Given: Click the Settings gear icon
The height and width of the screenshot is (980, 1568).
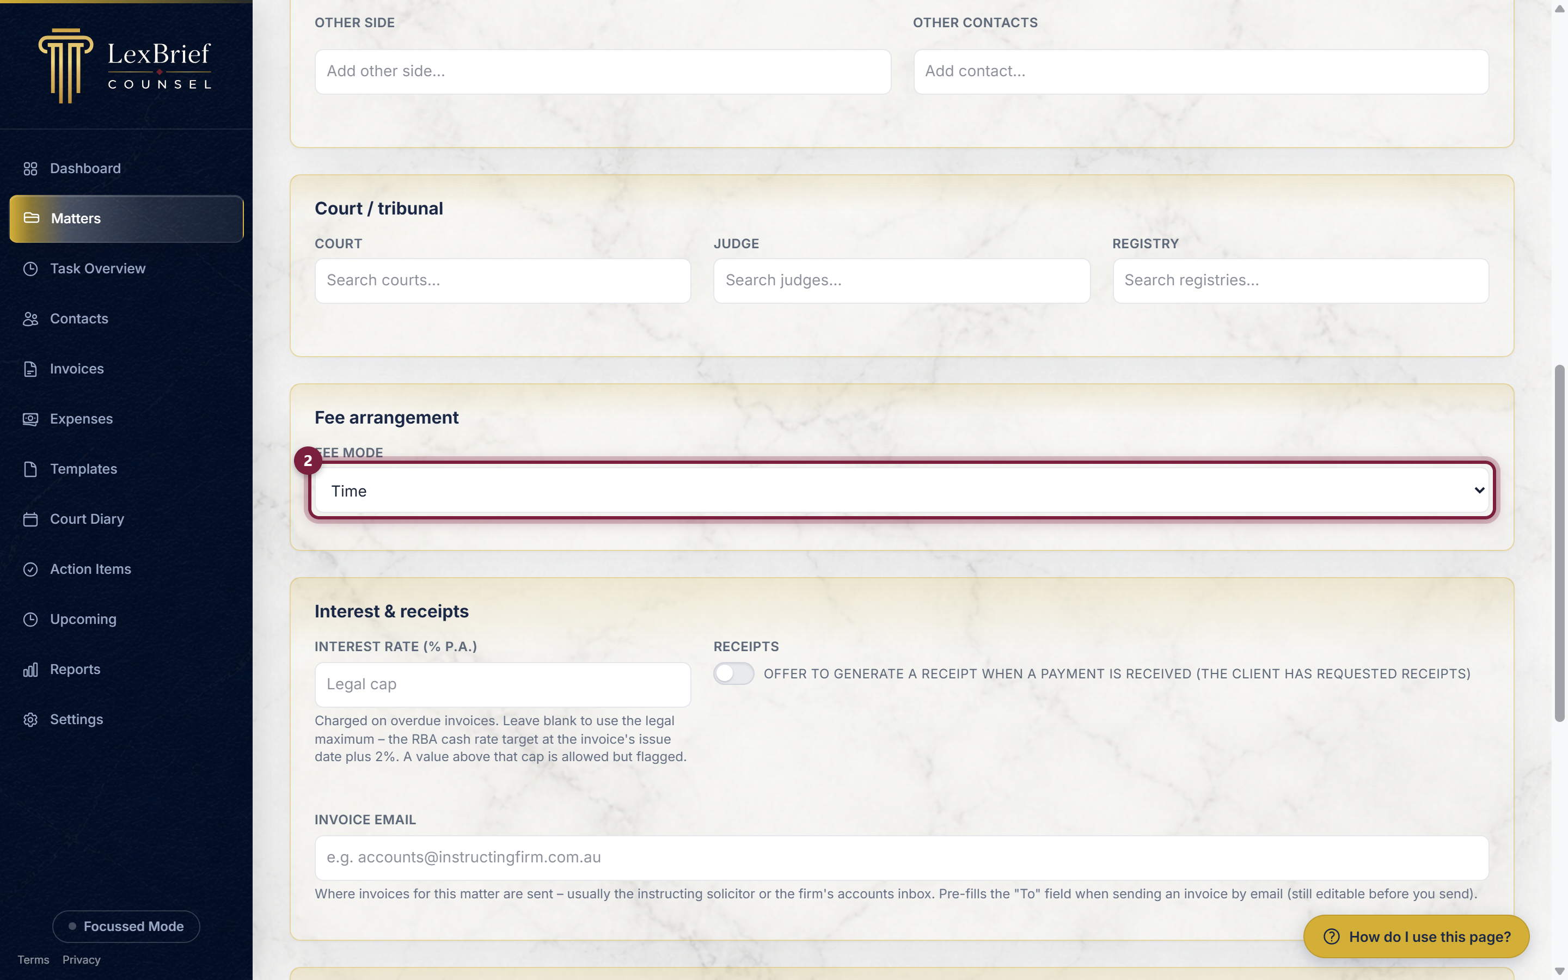Looking at the screenshot, I should [x=30, y=719].
